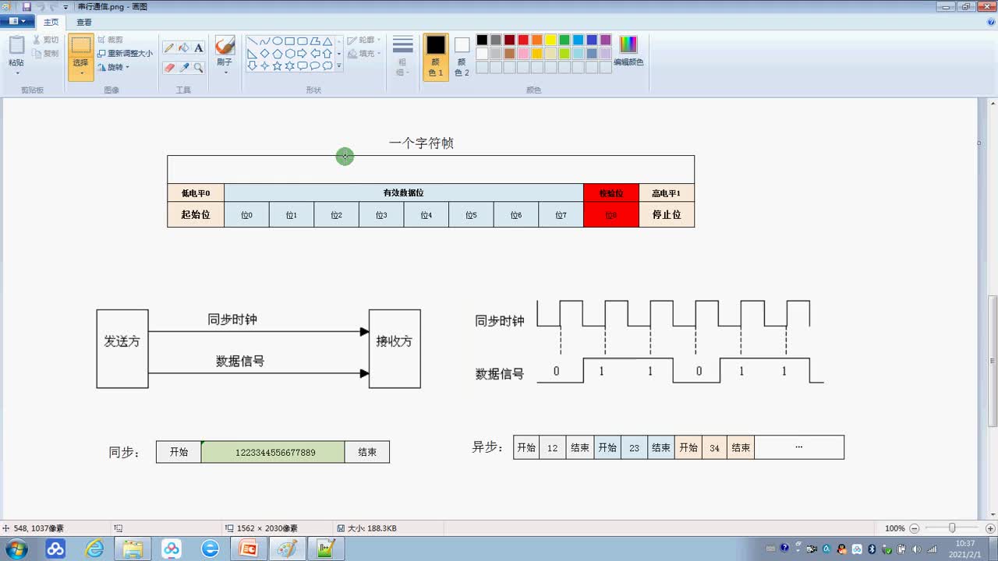This screenshot has width=998, height=561.
Task: Choose the Hexagon shape
Action: (x=289, y=54)
